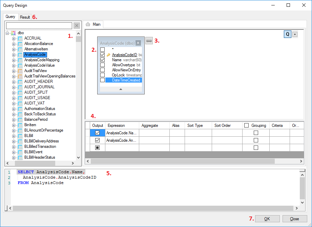Screen dimensions: 312x227
Task: Click the + icon to add a table
Action: [x=294, y=35]
